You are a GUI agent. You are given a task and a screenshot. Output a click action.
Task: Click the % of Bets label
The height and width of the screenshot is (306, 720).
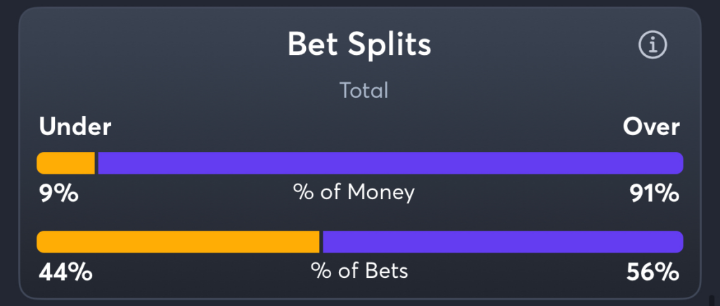pos(359,272)
